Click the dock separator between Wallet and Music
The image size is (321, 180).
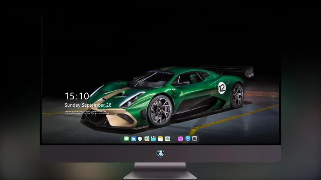(x=174, y=139)
